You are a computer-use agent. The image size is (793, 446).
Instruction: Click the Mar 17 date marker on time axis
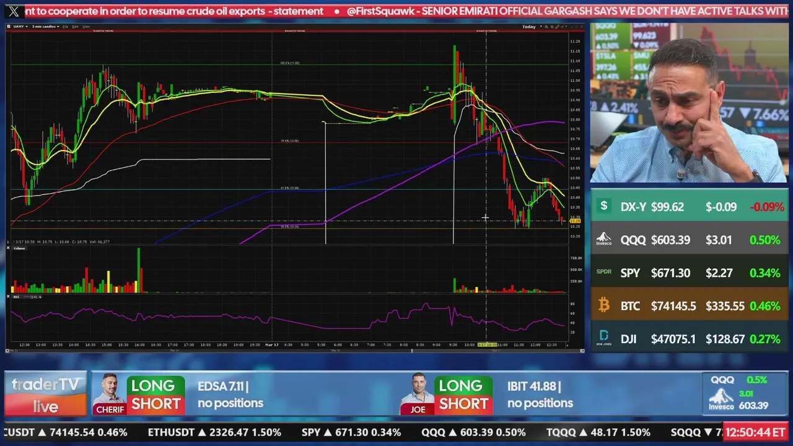tap(272, 344)
